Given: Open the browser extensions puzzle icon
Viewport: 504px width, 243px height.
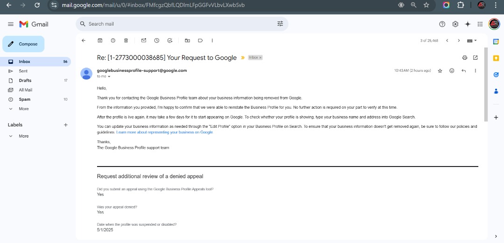Looking at the screenshot, I should coord(461,5).
